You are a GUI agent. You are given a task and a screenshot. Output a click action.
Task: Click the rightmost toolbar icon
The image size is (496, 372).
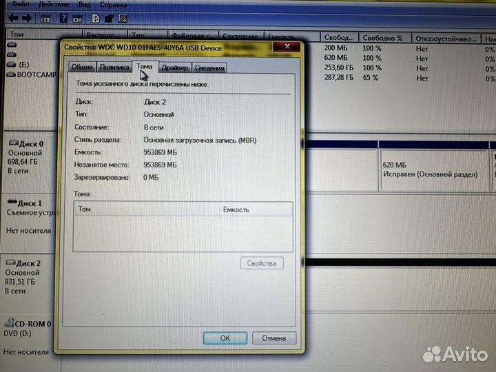click(123, 19)
